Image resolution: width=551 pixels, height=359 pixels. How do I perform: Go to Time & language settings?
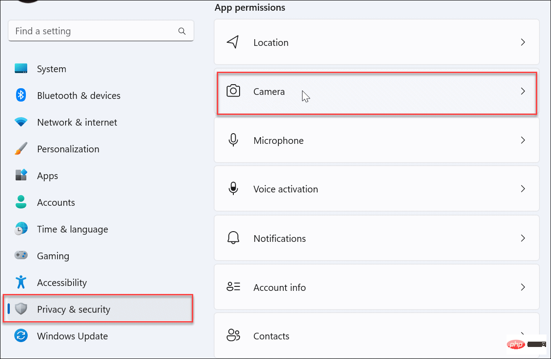[x=72, y=229]
